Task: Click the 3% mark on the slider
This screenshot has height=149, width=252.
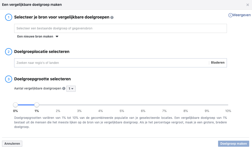Action: 79,105
